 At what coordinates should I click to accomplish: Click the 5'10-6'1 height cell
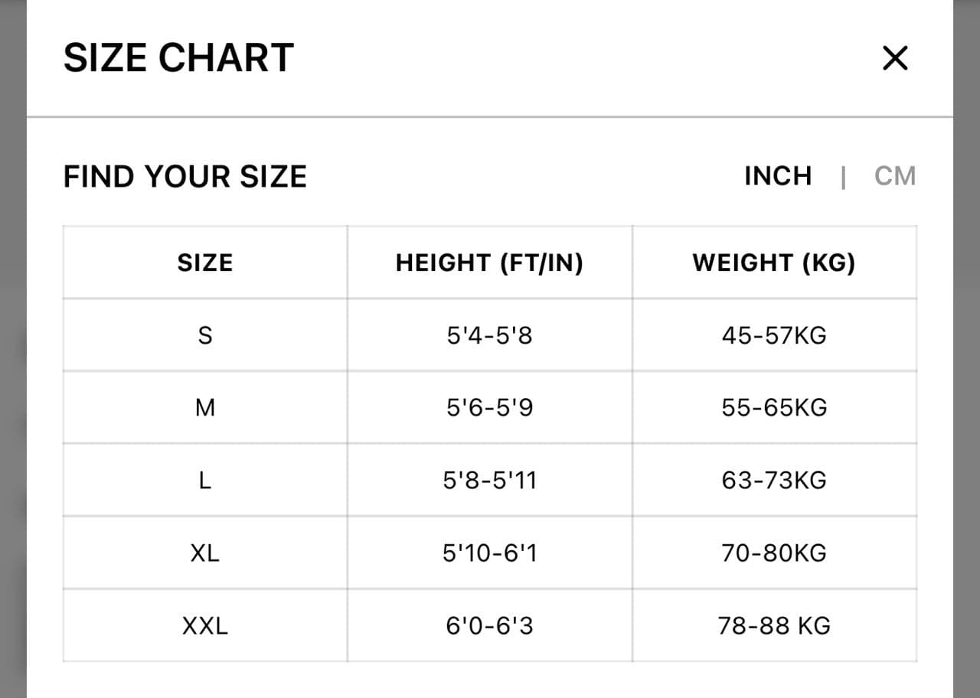pos(489,553)
